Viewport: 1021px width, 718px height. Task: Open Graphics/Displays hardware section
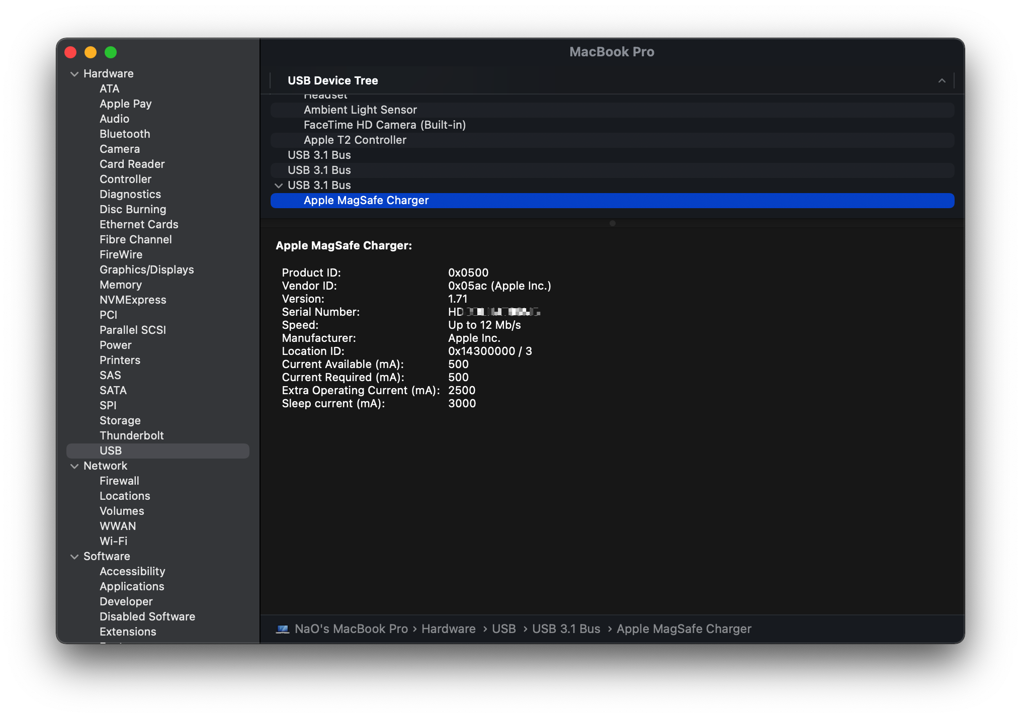pos(146,270)
